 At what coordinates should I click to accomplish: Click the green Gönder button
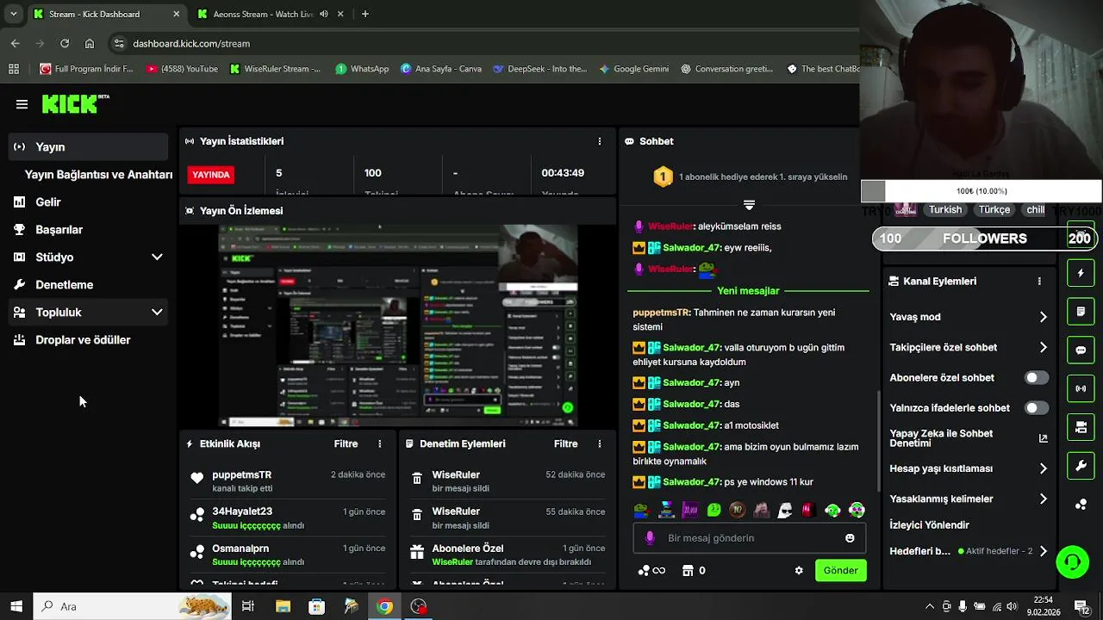[840, 570]
